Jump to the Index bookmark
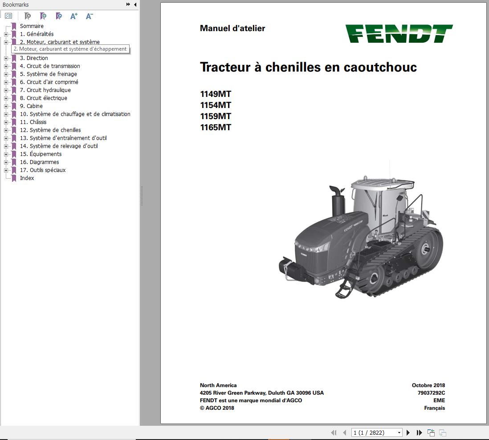The height and width of the screenshot is (440, 489). pyautogui.click(x=27, y=178)
